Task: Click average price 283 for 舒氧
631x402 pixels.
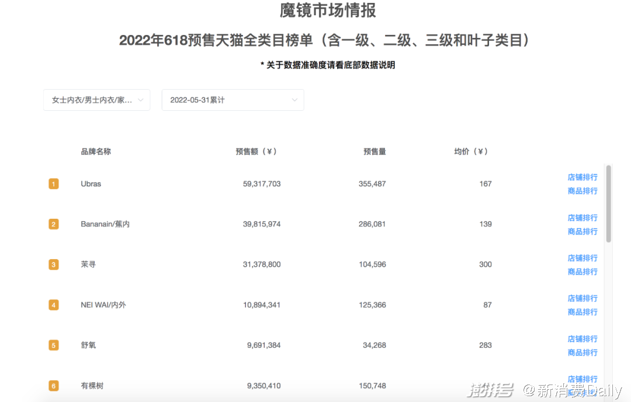Action: point(486,345)
